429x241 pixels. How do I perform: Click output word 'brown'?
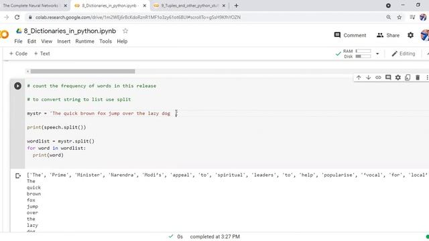pyautogui.click(x=34, y=194)
